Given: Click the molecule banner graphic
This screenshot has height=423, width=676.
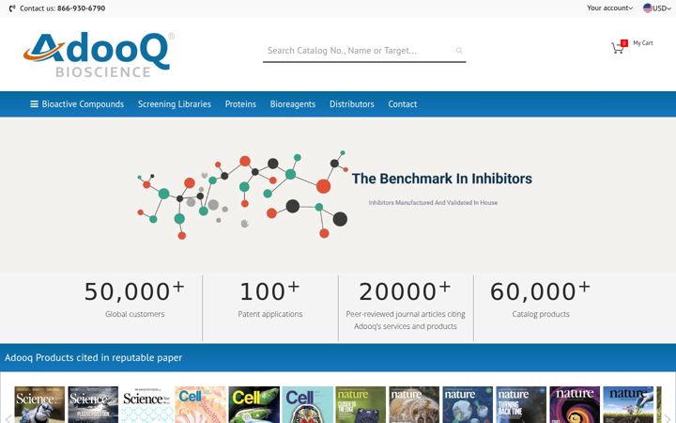Looking at the screenshot, I should (243, 195).
